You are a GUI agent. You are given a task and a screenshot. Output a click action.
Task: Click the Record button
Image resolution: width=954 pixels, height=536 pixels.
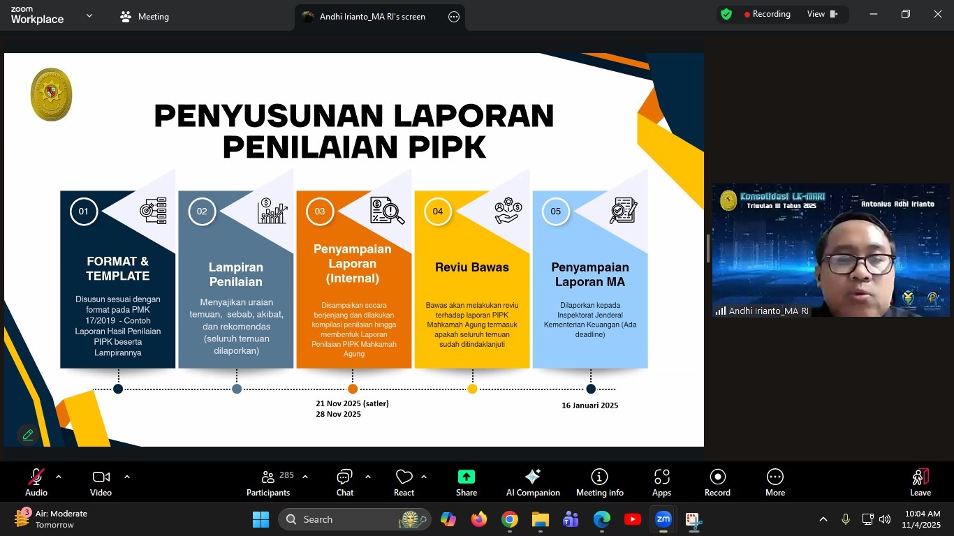point(717,482)
